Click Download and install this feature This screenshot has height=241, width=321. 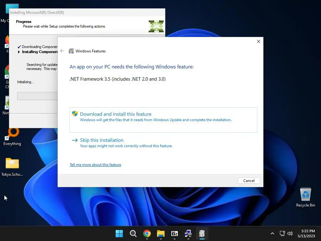click(x=163, y=120)
